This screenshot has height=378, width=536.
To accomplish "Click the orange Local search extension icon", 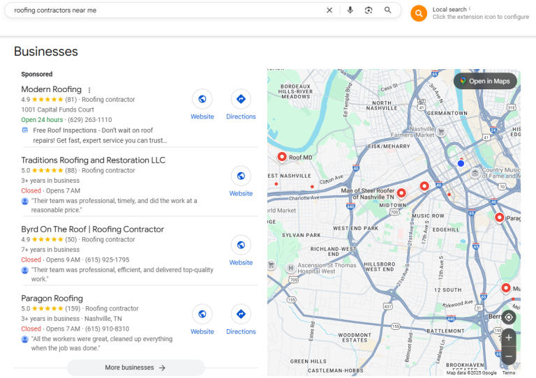I will [x=419, y=13].
